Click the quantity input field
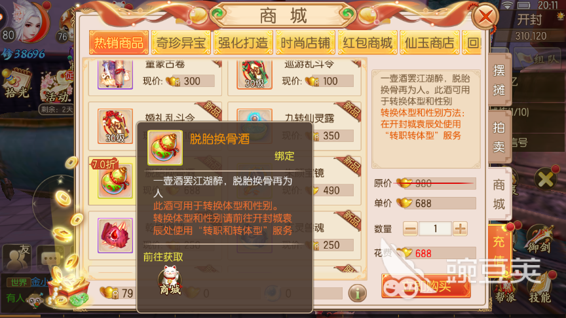The image size is (566, 318). 435,228
